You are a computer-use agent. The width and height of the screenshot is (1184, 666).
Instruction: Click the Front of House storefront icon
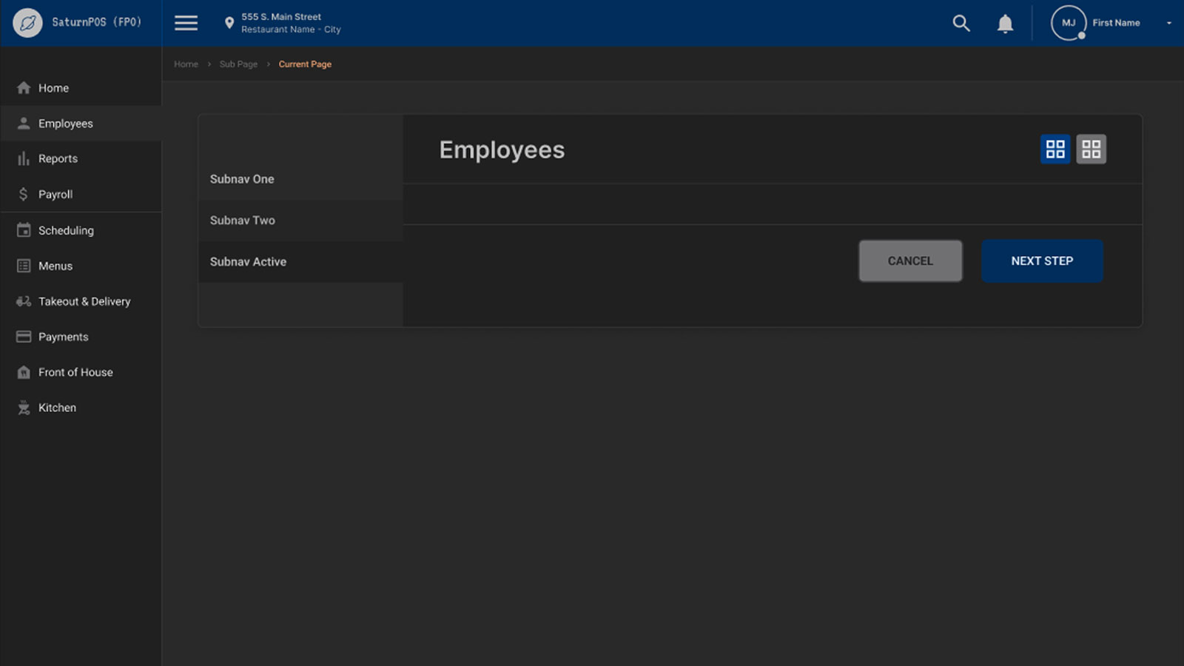(x=24, y=372)
